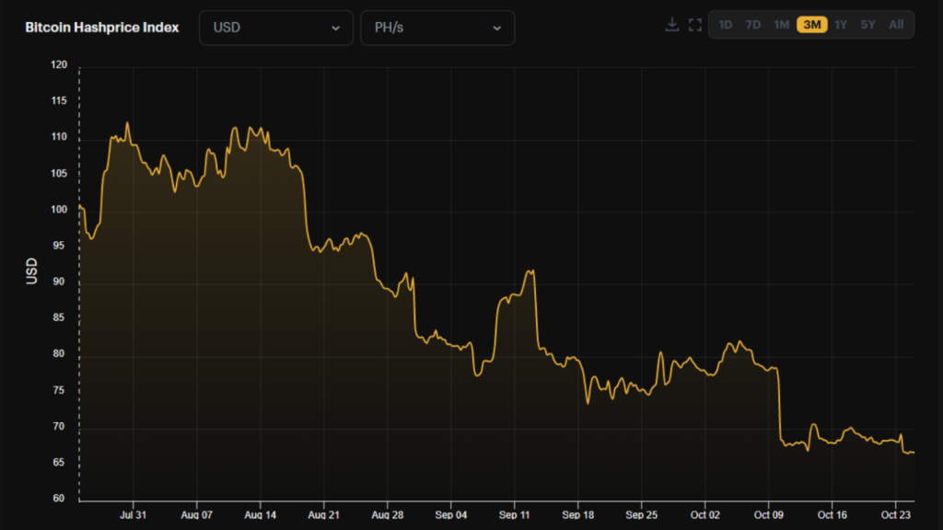
Task: Click the download chart icon
Action: click(672, 25)
